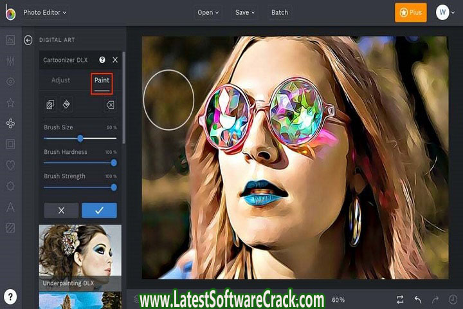The height and width of the screenshot is (309, 463).
Task: Undo the last edit
Action: (418, 299)
